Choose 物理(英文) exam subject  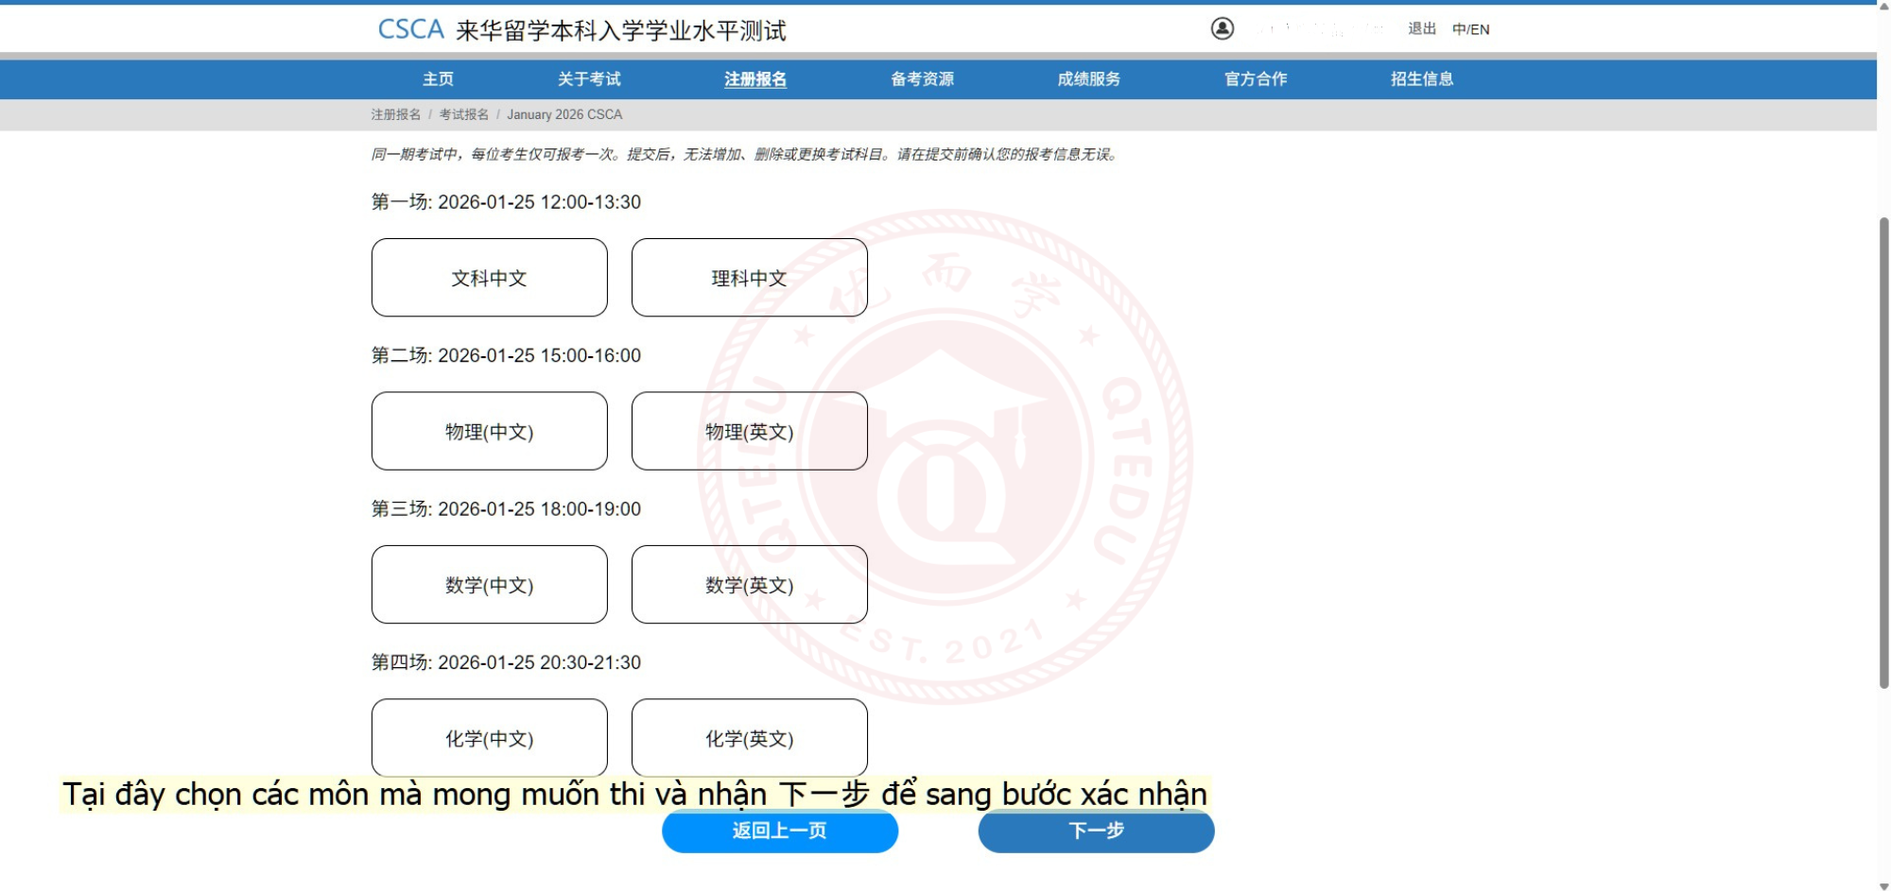point(749,432)
